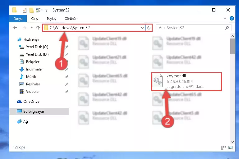The height and width of the screenshot is (159, 239).
Task: Click the Videolar film icon
Action: [x=22, y=92]
